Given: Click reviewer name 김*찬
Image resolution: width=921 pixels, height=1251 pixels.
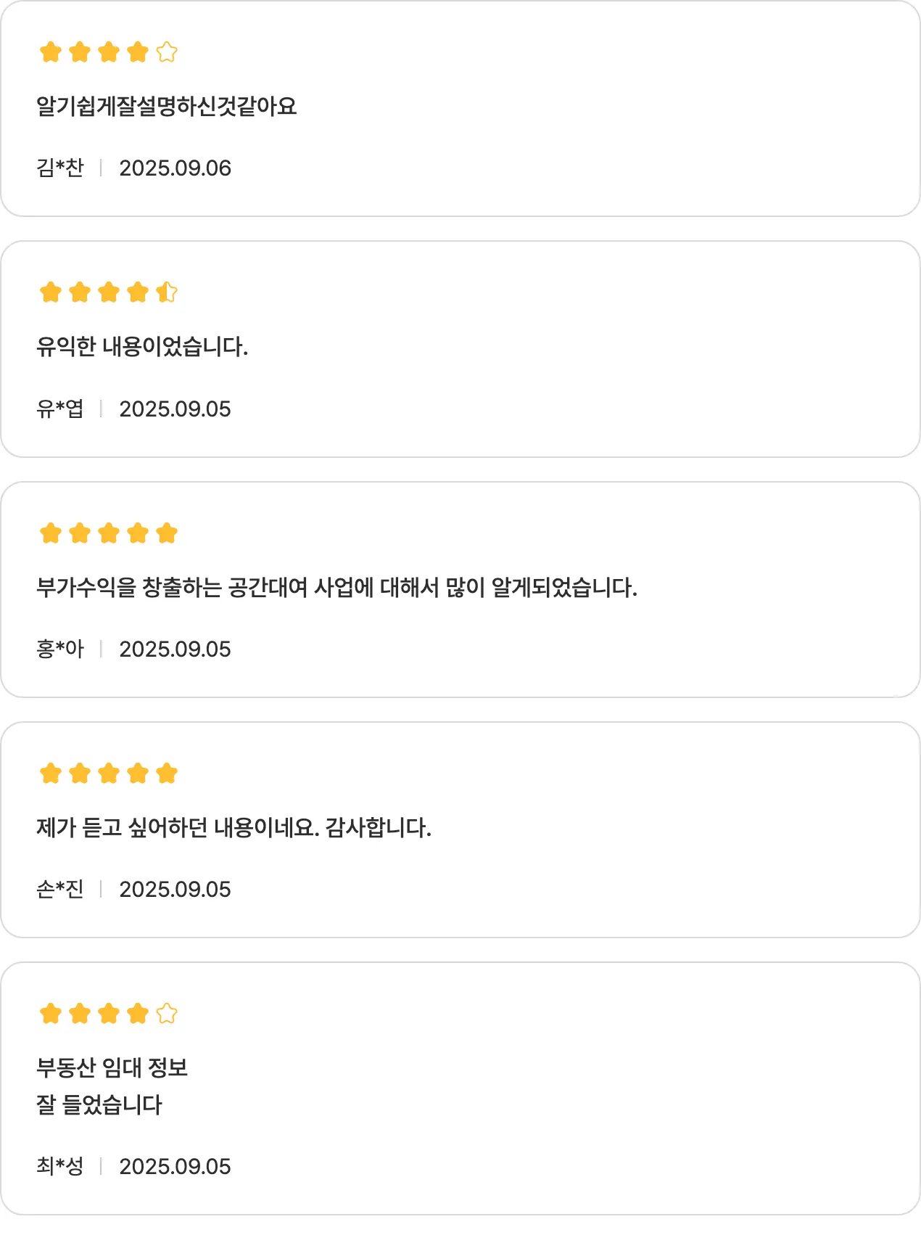Looking at the screenshot, I should tap(60, 168).
